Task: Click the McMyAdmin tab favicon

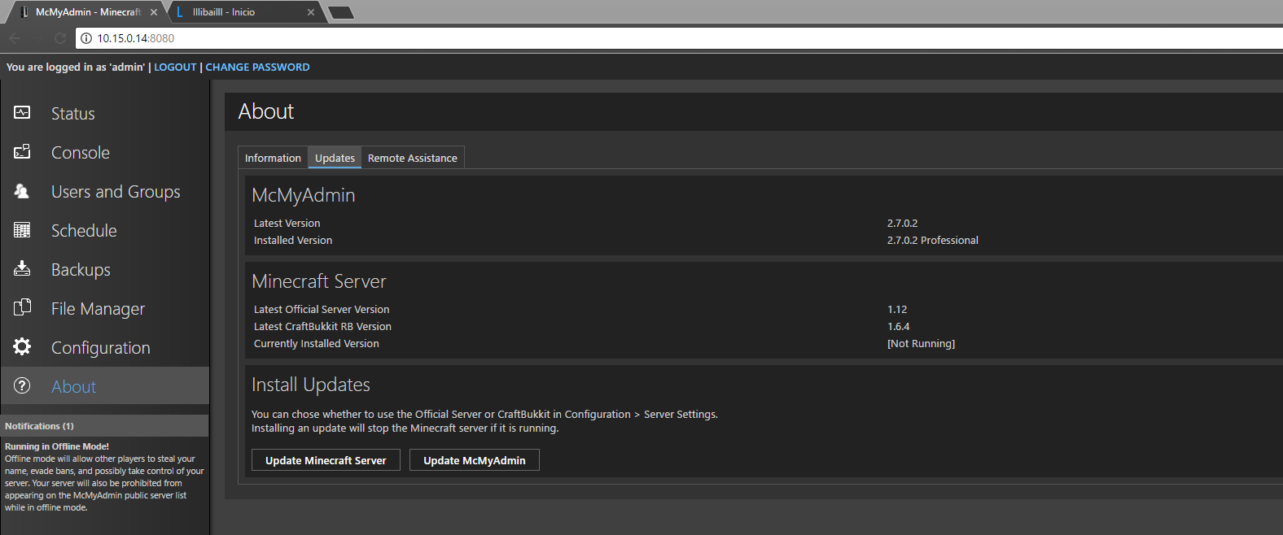Action: tap(24, 12)
